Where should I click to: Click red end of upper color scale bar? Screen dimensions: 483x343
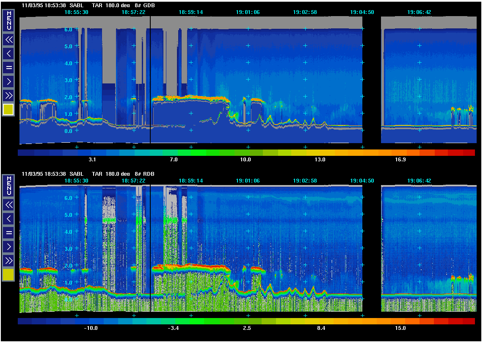(468, 153)
